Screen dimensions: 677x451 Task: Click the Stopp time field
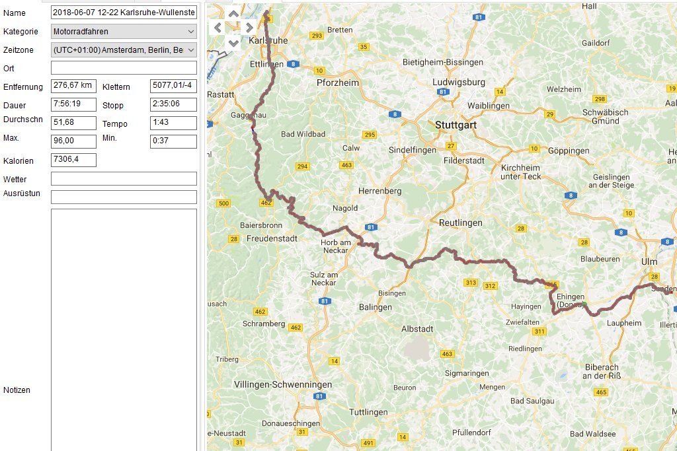pyautogui.click(x=173, y=104)
